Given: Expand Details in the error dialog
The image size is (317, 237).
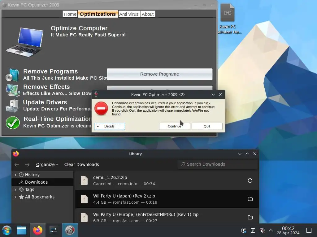Looking at the screenshot, I should click(109, 126).
